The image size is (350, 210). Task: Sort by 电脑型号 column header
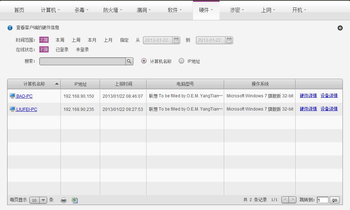coord(185,84)
